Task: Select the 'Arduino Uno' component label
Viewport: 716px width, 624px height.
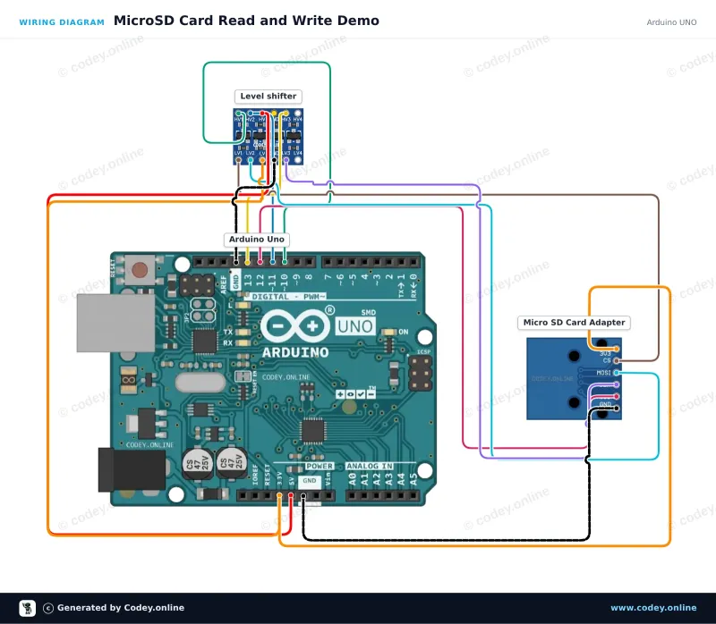Action: tap(256, 240)
